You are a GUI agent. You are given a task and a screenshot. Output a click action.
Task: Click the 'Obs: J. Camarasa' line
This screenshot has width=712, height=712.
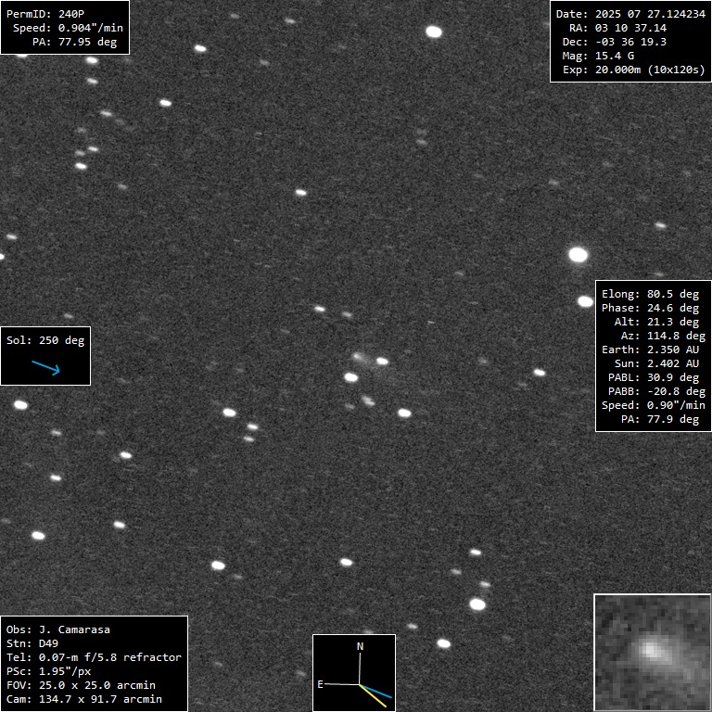(x=58, y=629)
